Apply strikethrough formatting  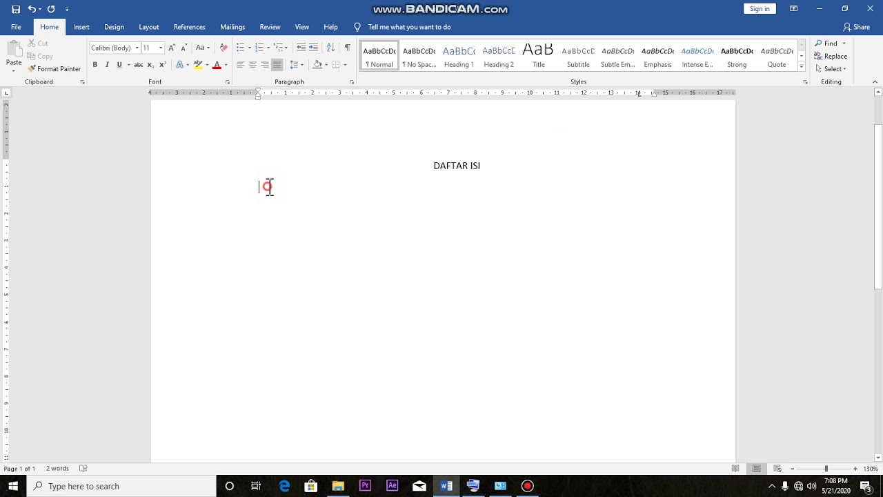(x=139, y=65)
